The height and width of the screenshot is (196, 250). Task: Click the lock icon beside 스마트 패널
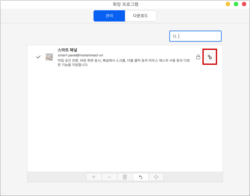click(x=198, y=57)
